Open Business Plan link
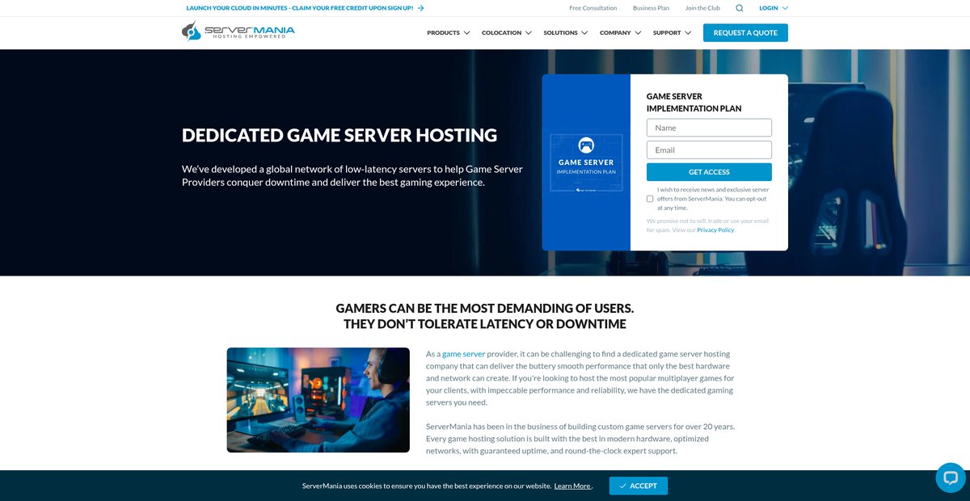 click(652, 8)
